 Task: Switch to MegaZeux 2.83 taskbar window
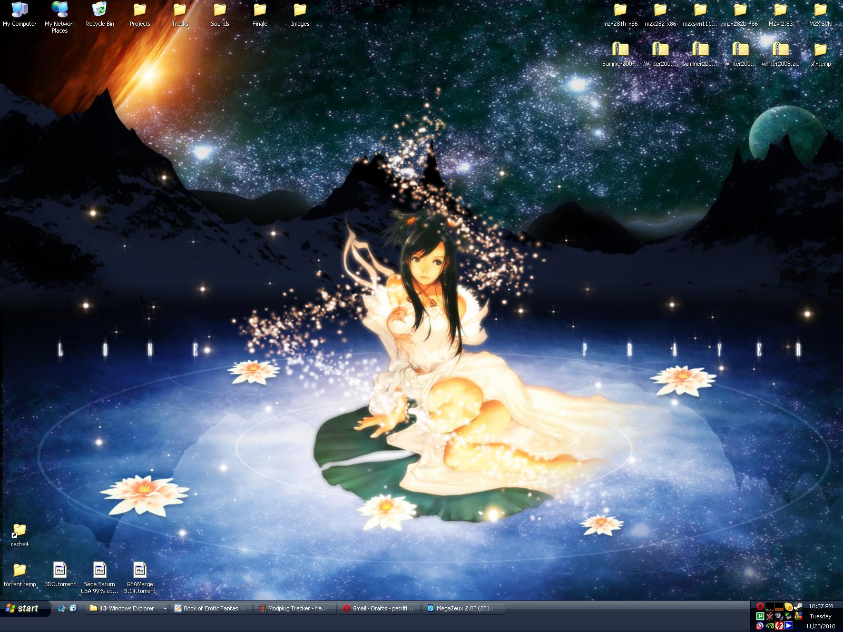click(464, 608)
